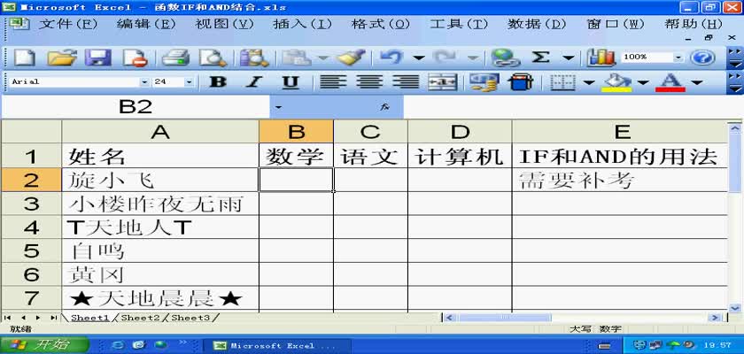Print the sheet using the printer icon
Viewport: 744px width, 354px height.
[x=175, y=58]
